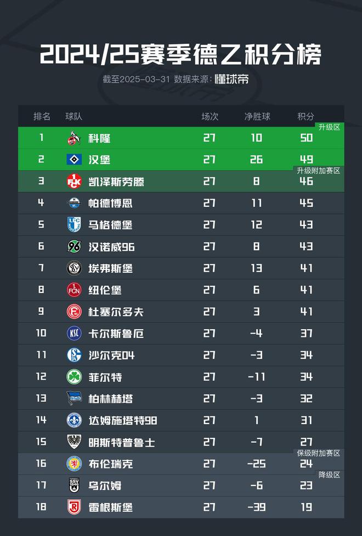This screenshot has height=536, width=362.
Task: Click the Karlsruhe KSC blue badge
Action: point(73,334)
